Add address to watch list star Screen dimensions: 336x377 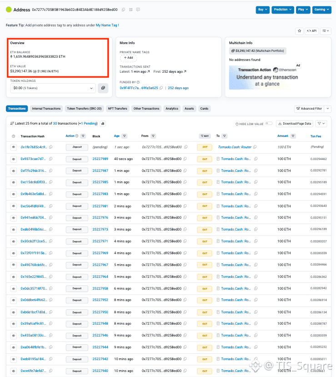click(300, 31)
